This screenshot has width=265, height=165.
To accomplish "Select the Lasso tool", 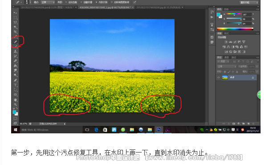I will pyautogui.click(x=15, y=22).
